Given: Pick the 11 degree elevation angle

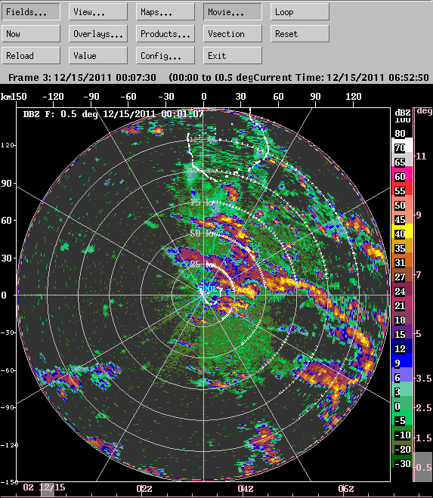Looking at the screenshot, I should 421,156.
